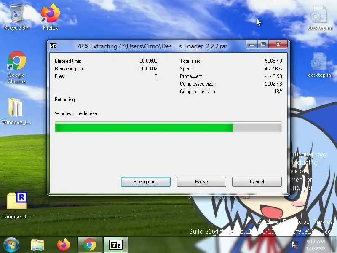The image size is (337, 253).
Task: Cancel the extraction
Action: tap(257, 182)
